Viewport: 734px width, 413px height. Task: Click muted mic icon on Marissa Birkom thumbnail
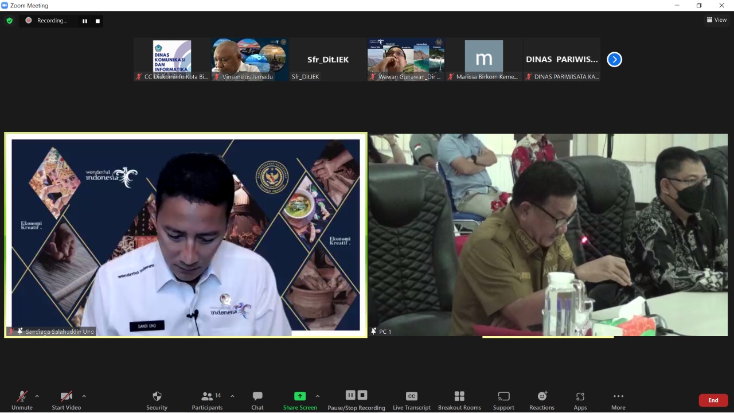click(x=451, y=77)
